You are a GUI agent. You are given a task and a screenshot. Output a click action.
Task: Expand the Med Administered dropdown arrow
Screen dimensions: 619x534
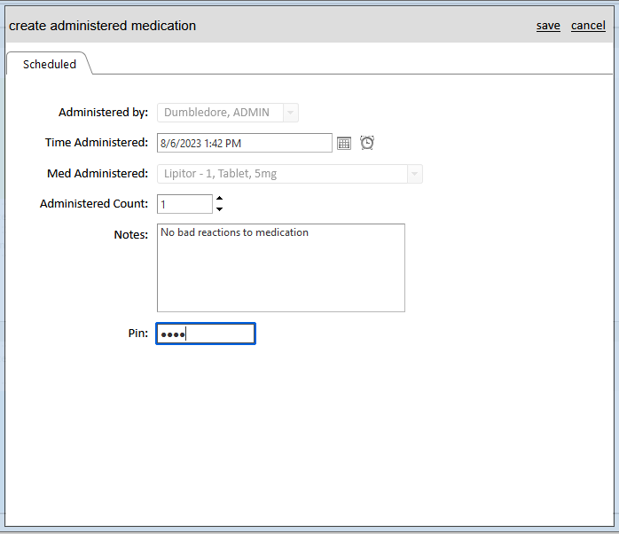point(414,174)
